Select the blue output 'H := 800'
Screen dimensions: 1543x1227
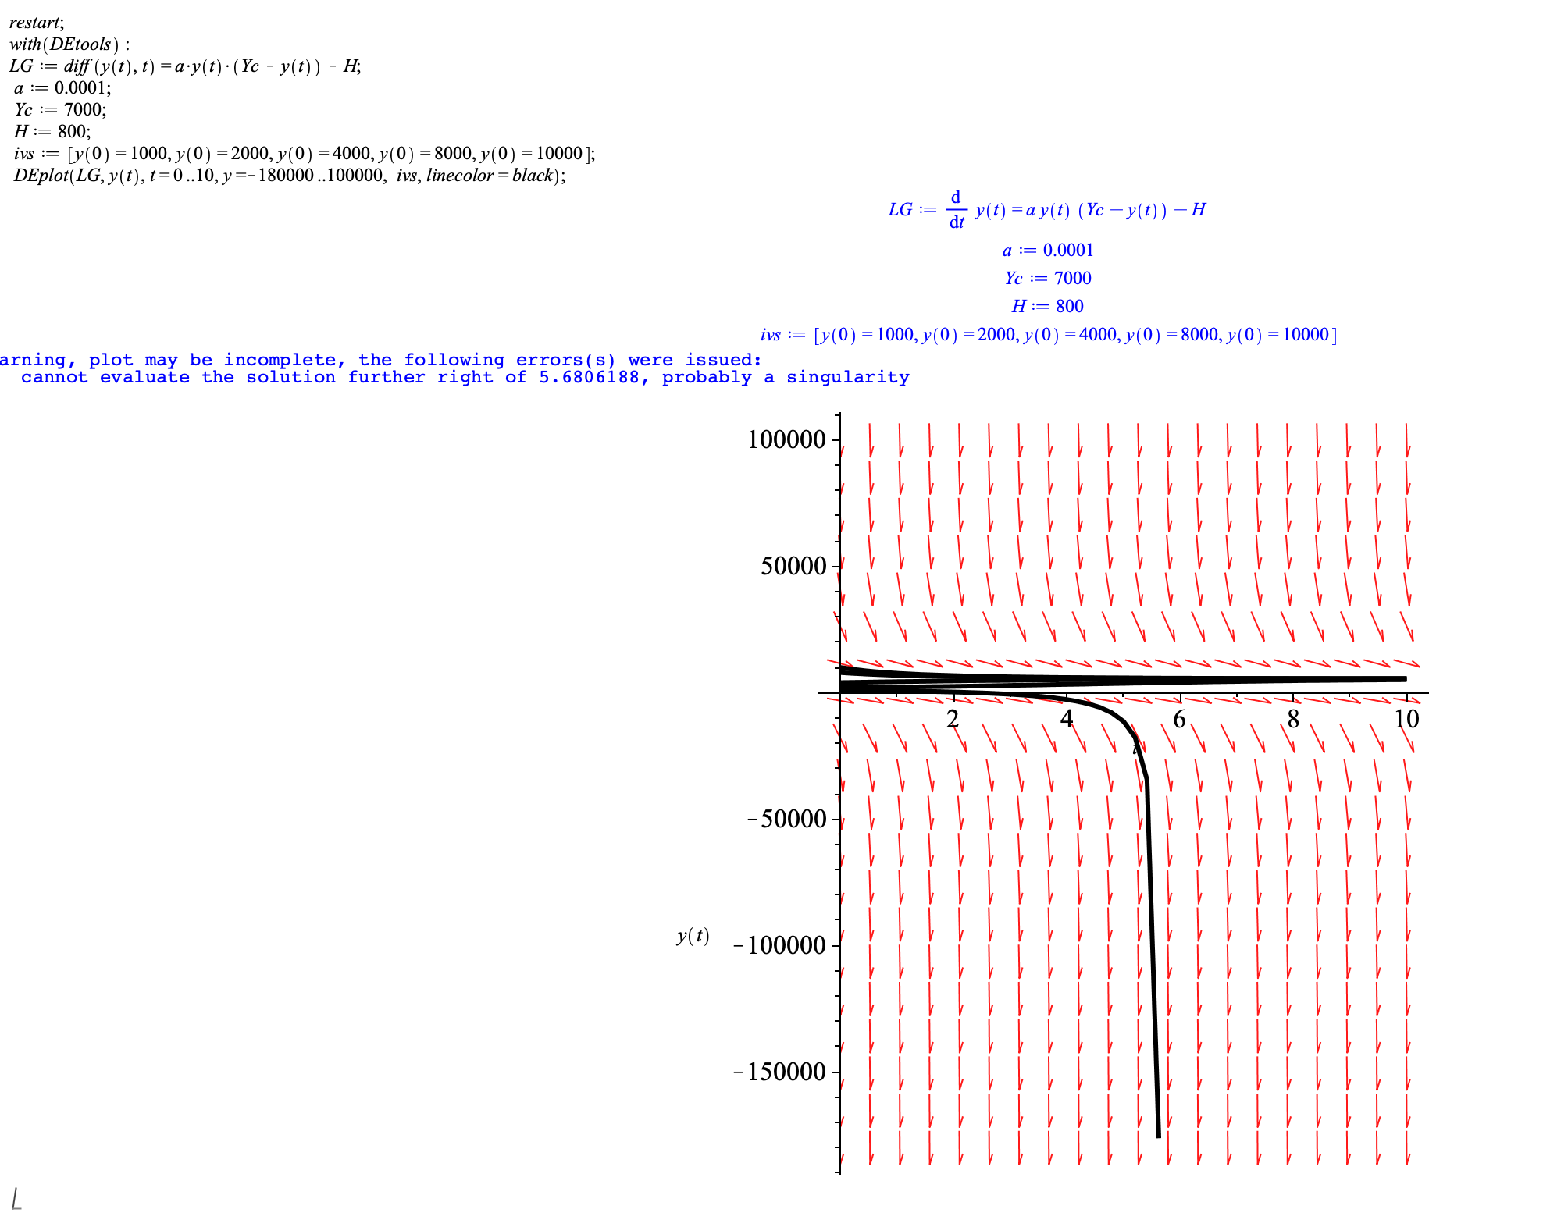1047,307
